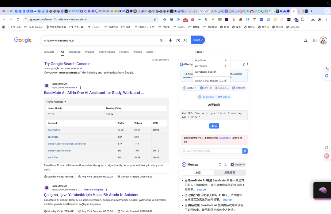The width and height of the screenshot is (331, 214).
Task: Switch Monica to 思维导图 tab
Action: point(230,173)
